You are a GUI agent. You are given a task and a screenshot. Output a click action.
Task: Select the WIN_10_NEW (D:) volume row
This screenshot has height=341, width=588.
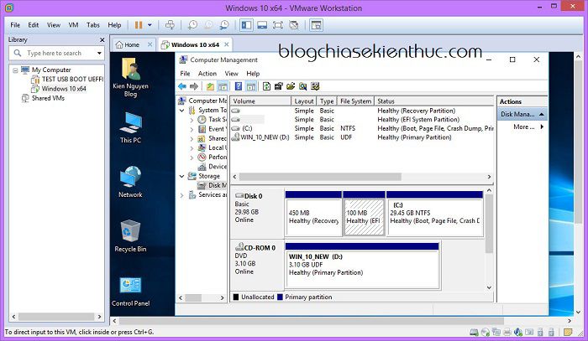(x=362, y=137)
